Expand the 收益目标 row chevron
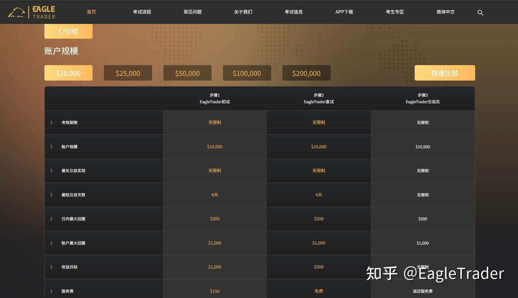The height and width of the screenshot is (298, 518). (x=51, y=267)
